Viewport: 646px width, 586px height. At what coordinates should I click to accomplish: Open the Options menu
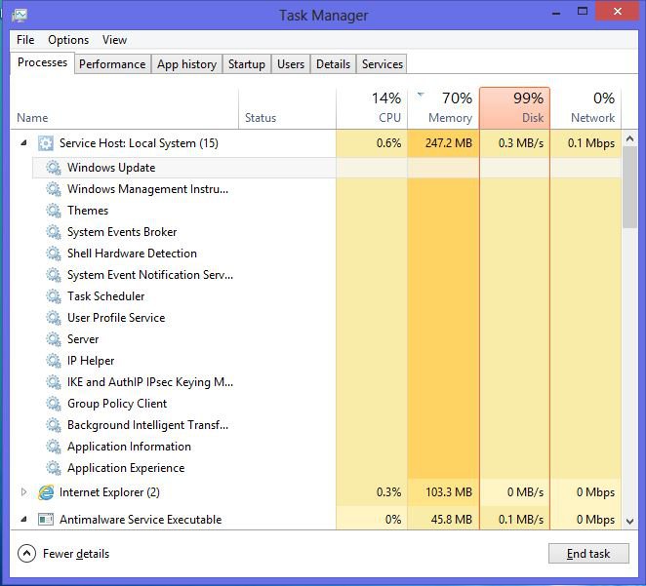pos(68,40)
